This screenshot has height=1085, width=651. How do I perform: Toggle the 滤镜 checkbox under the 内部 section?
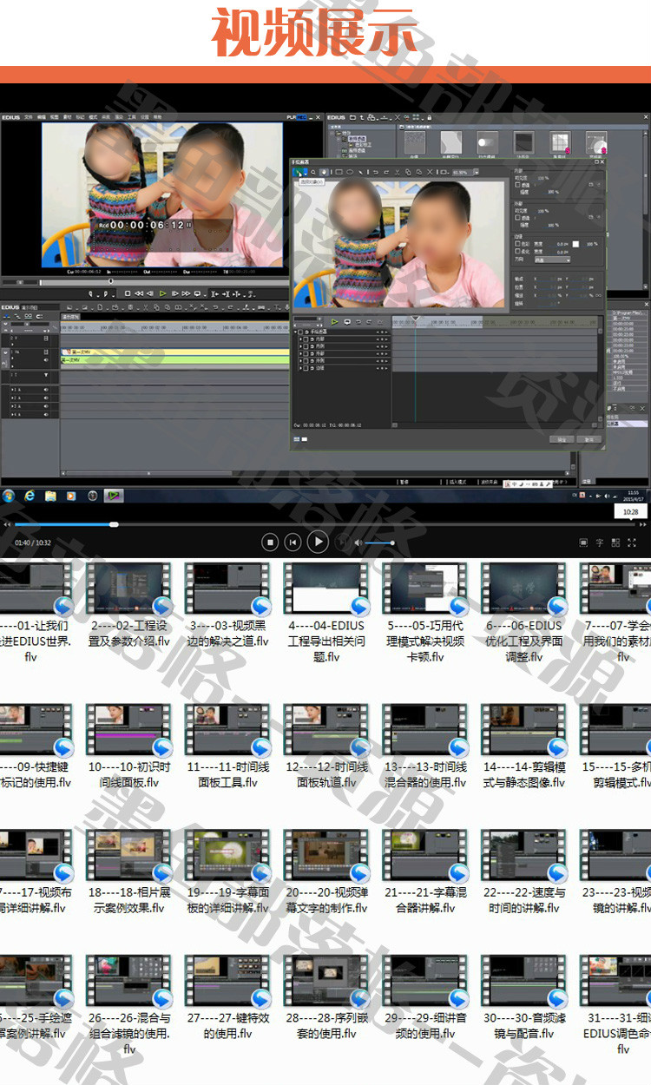click(x=517, y=185)
